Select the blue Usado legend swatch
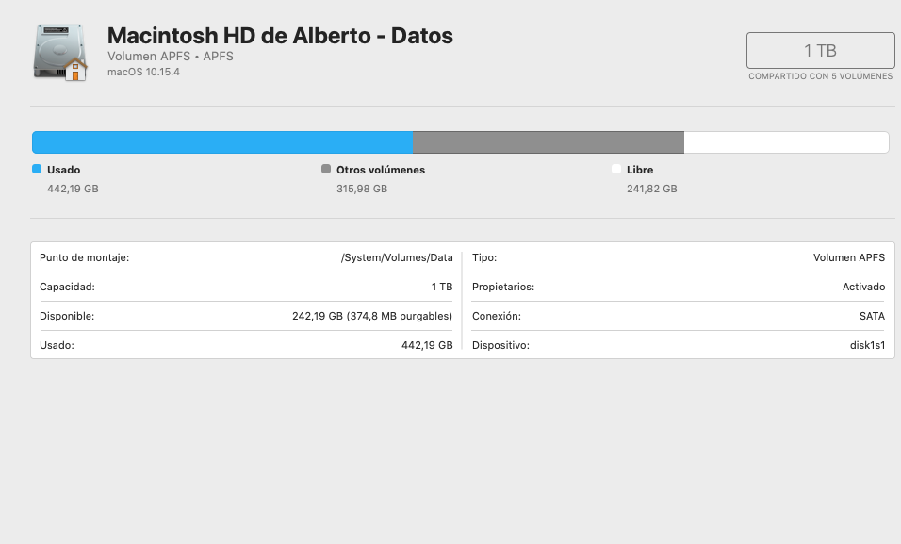 pyautogui.click(x=37, y=169)
